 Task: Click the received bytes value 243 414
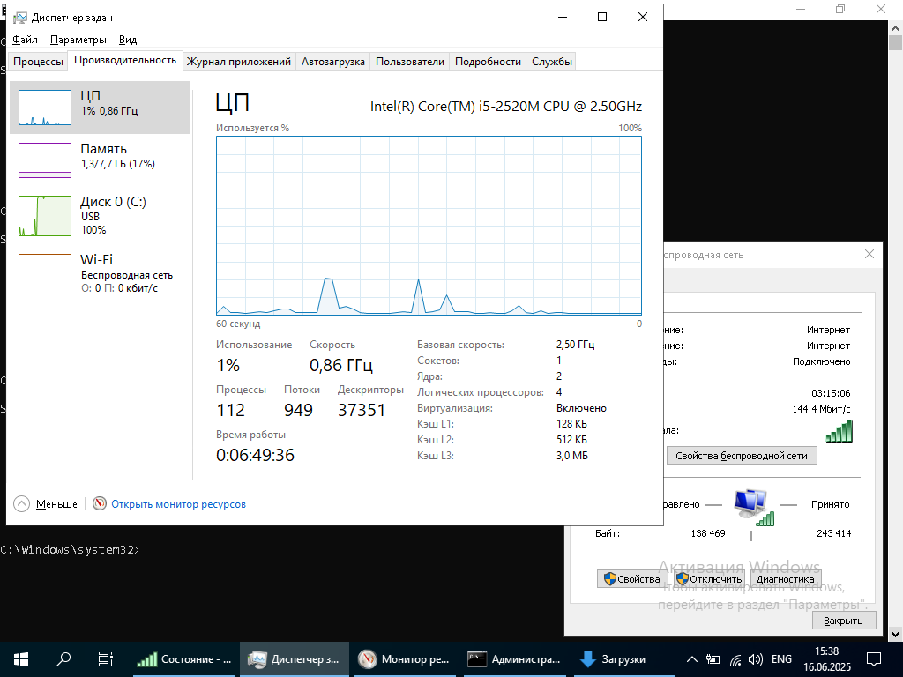[833, 533]
